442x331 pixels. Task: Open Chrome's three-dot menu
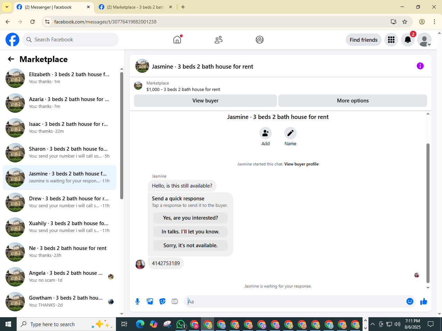click(x=434, y=22)
